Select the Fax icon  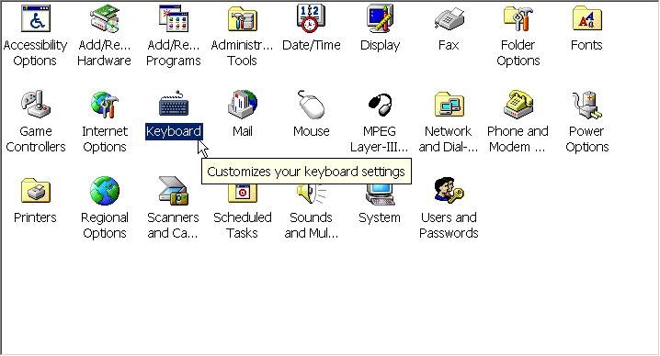pos(449,18)
